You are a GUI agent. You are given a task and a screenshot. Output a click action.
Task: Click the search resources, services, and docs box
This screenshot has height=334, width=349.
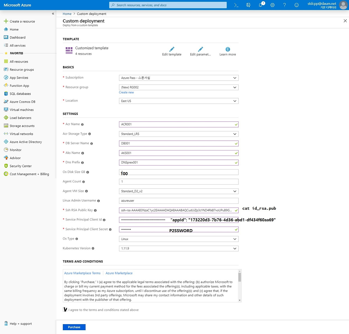168,5
